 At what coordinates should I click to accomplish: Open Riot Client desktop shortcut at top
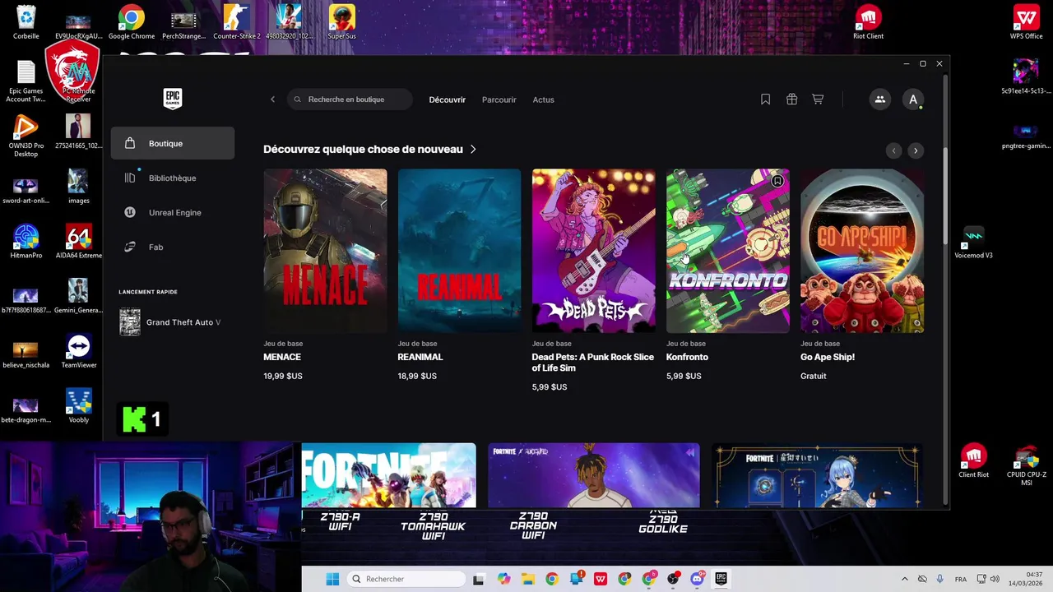868,22
